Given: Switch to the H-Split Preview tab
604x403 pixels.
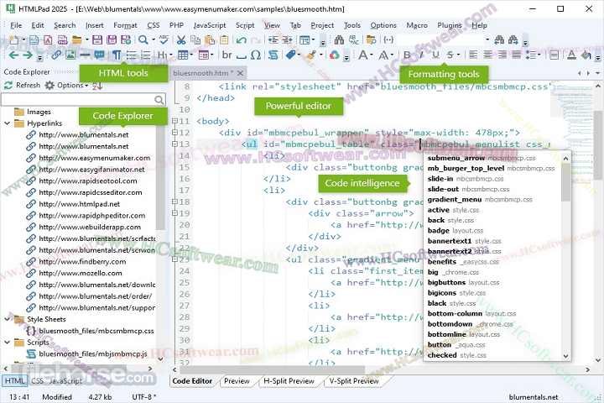Looking at the screenshot, I should point(289,381).
